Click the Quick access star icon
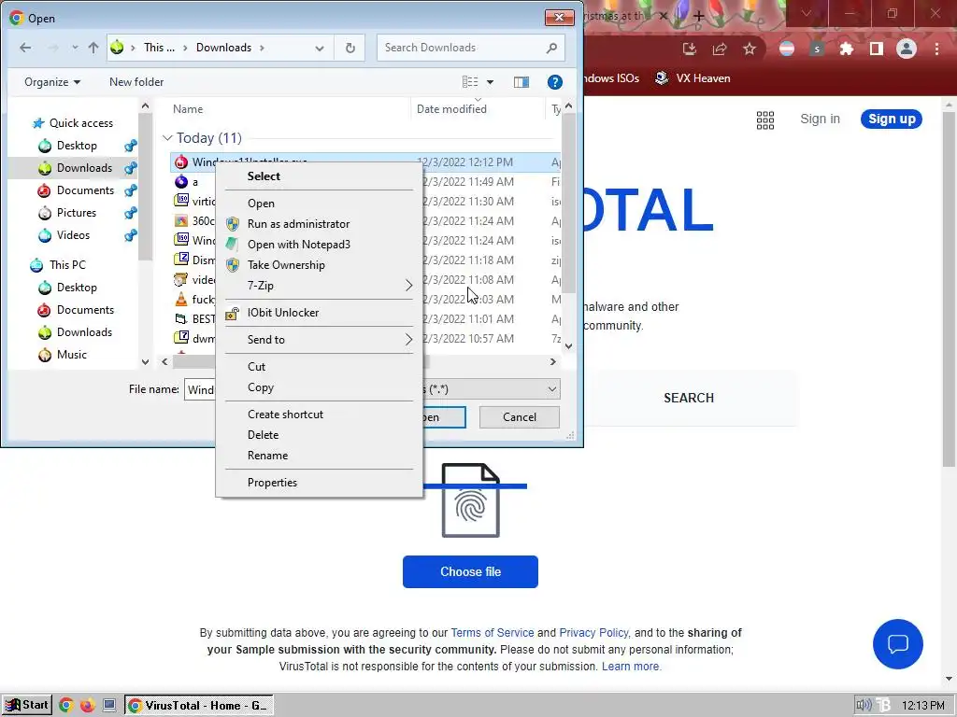Image resolution: width=957 pixels, height=717 pixels. click(x=38, y=123)
